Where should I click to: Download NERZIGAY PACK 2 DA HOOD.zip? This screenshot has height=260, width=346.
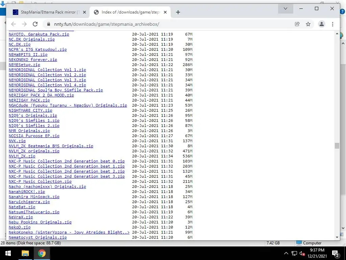tap(41, 95)
